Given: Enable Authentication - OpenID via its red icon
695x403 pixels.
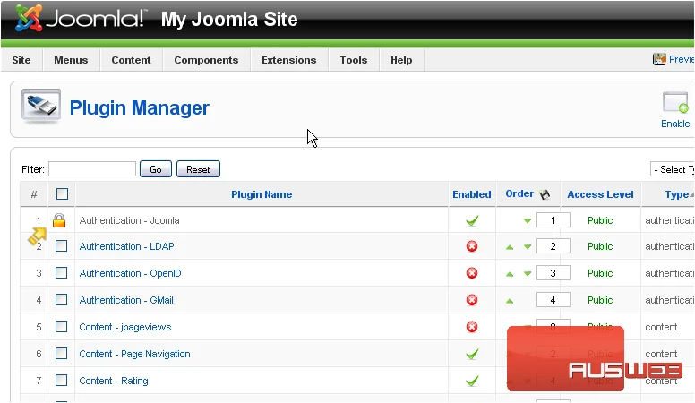Looking at the screenshot, I should 472,273.
